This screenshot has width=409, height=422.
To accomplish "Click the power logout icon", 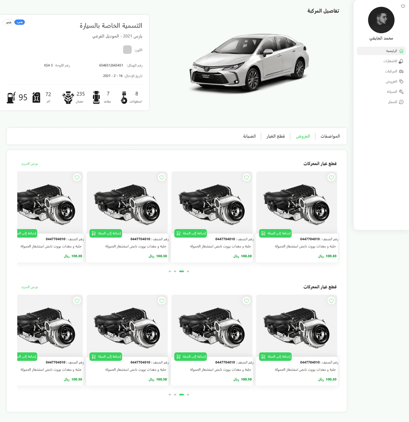I will (403, 6).
